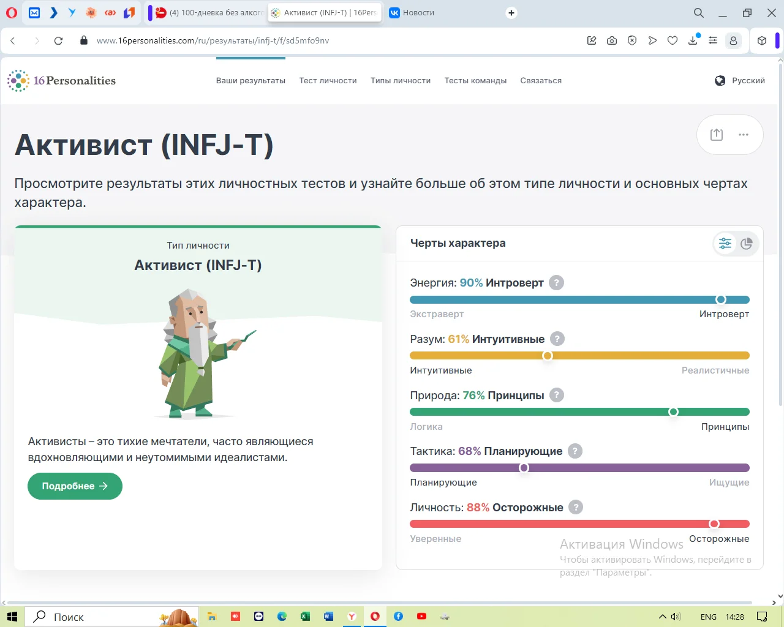Click help icon next to Энергия Интроверт

[x=556, y=283]
